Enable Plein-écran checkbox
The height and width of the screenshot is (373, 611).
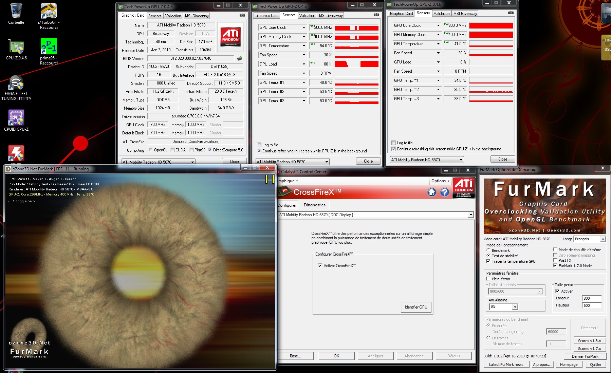488,279
